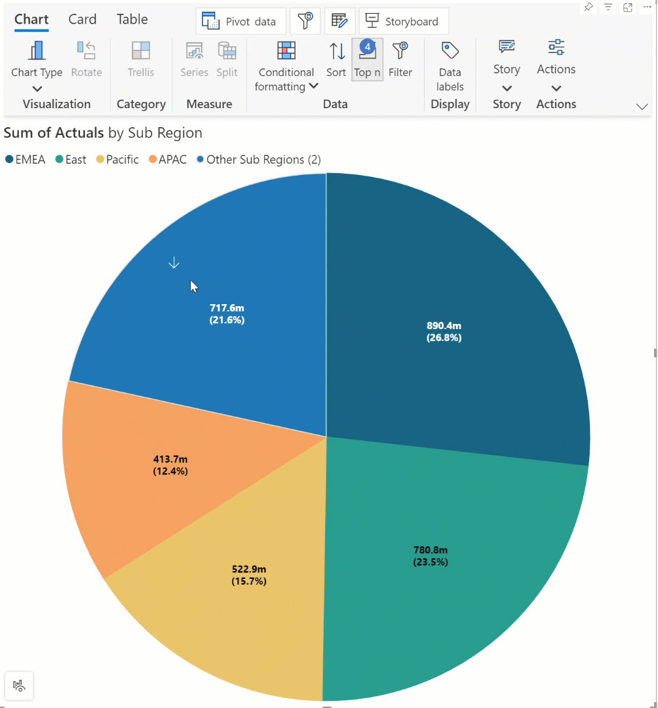
Task: Collapse the ribbon with the chevron
Action: [x=642, y=107]
